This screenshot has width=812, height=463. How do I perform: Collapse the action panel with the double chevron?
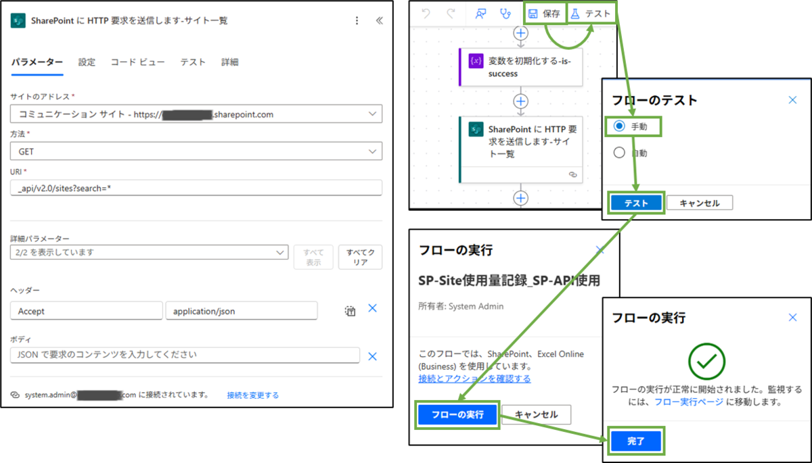point(379,21)
